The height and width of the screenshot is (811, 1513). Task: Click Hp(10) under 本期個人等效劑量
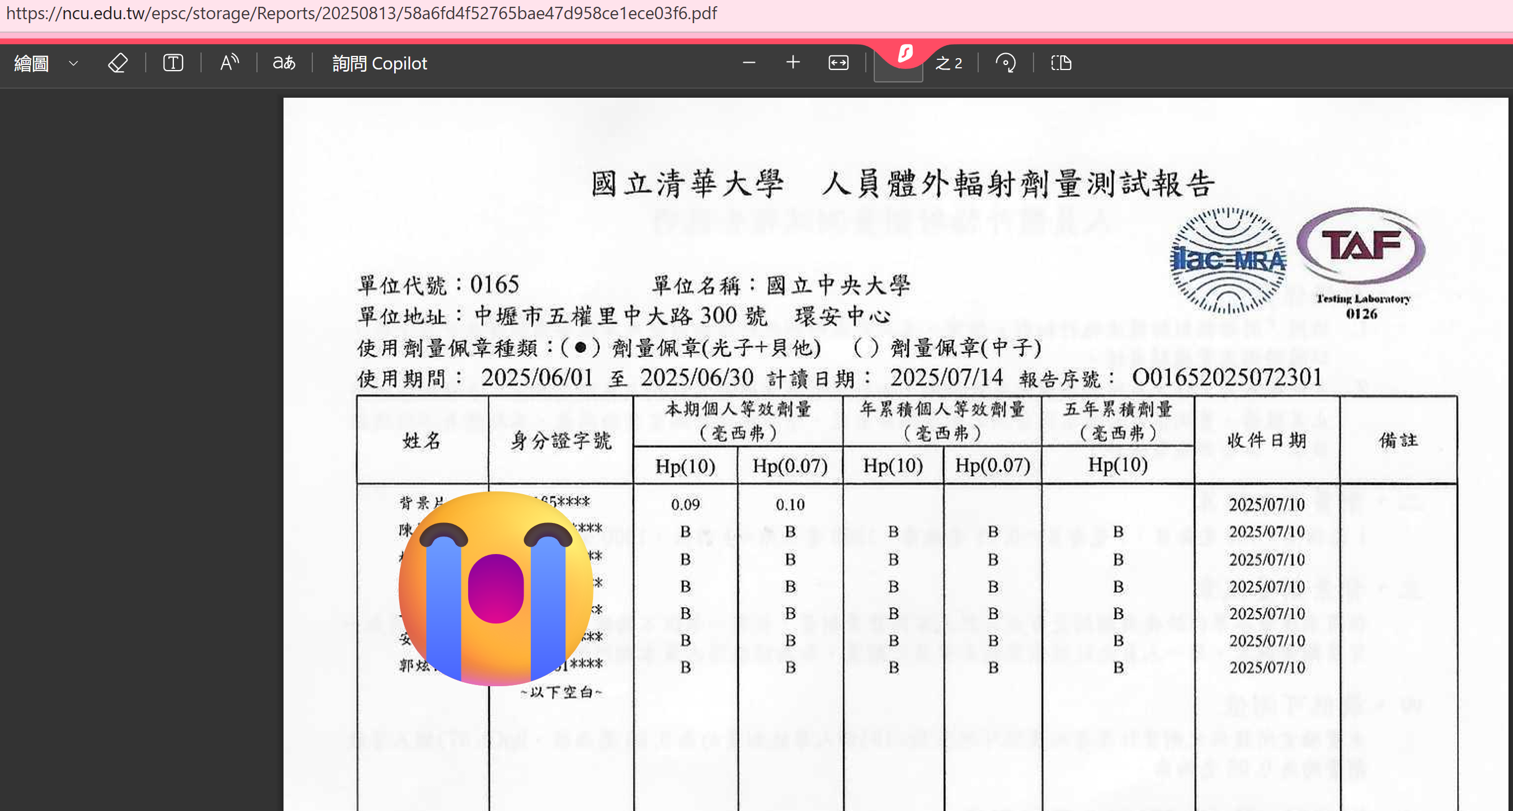click(x=686, y=466)
